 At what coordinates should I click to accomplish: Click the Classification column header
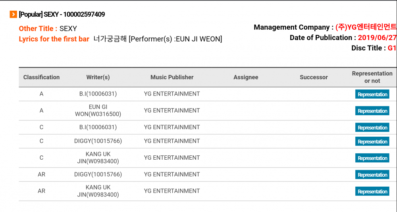click(41, 77)
